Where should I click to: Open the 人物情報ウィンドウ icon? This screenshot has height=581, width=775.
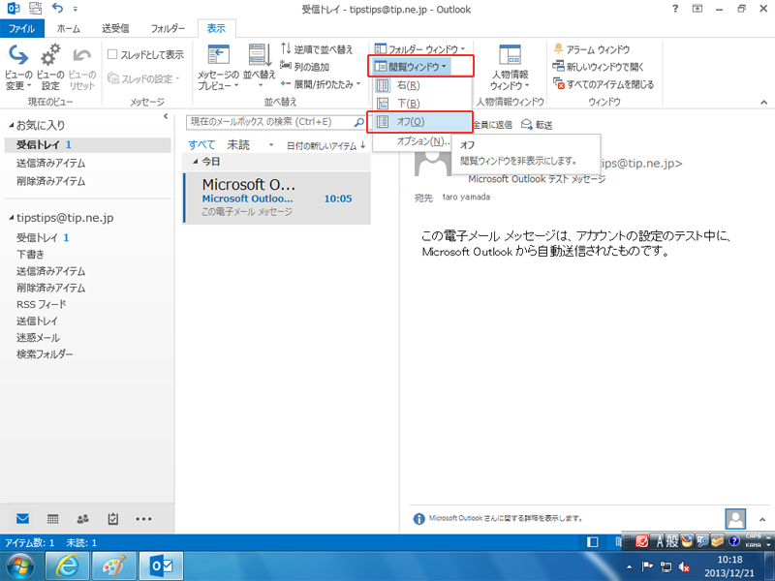pyautogui.click(x=511, y=55)
